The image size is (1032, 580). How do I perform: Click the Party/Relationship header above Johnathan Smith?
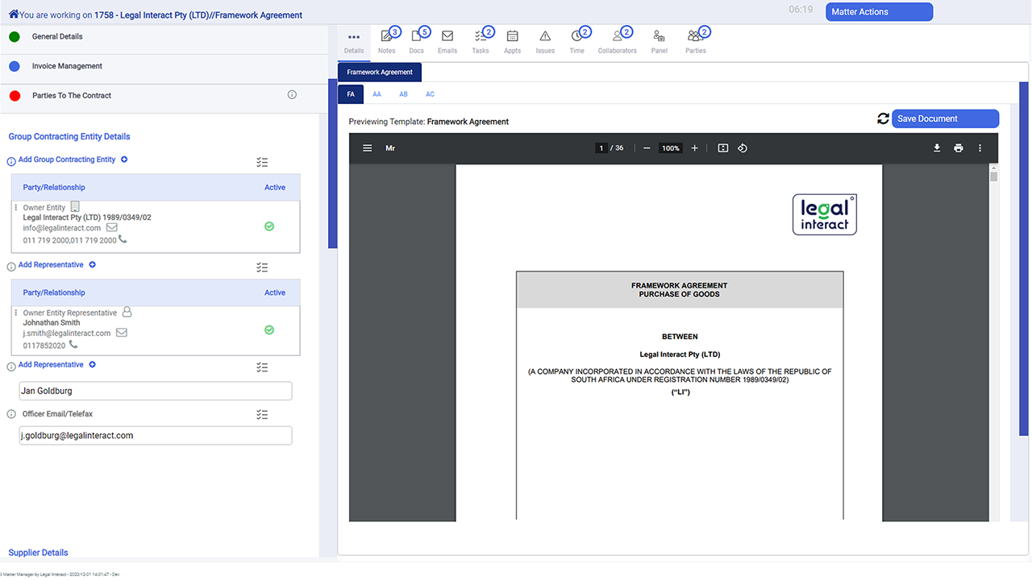(54, 292)
